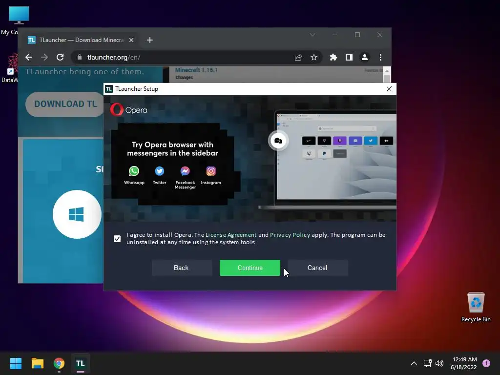Click the TL taskbar icon

81,363
